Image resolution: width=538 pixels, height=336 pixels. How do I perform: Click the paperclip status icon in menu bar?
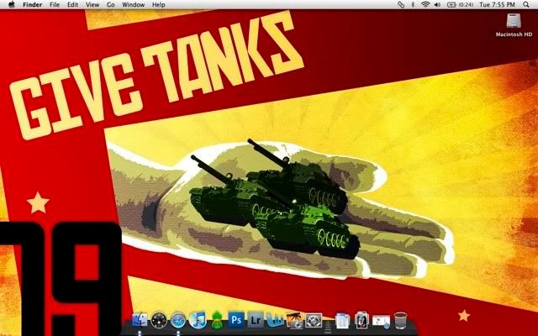click(401, 5)
